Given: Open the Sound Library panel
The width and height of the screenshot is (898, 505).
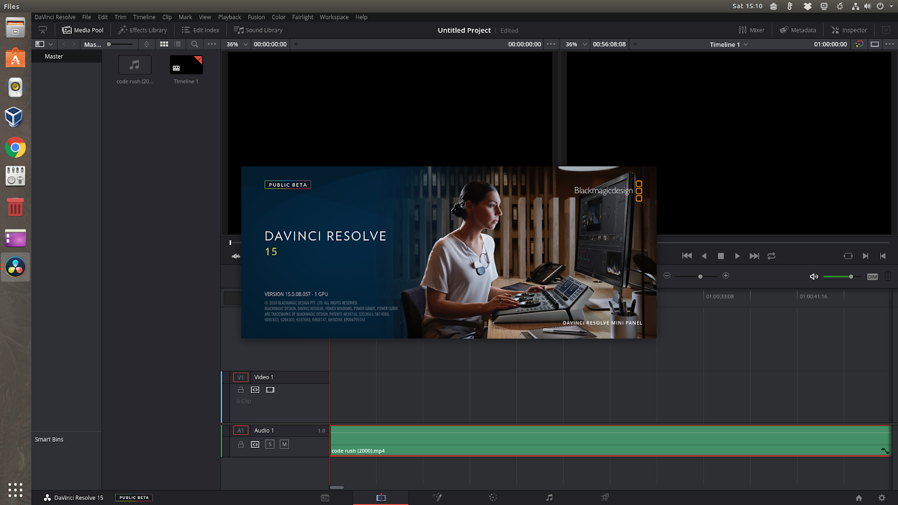Looking at the screenshot, I should point(258,30).
